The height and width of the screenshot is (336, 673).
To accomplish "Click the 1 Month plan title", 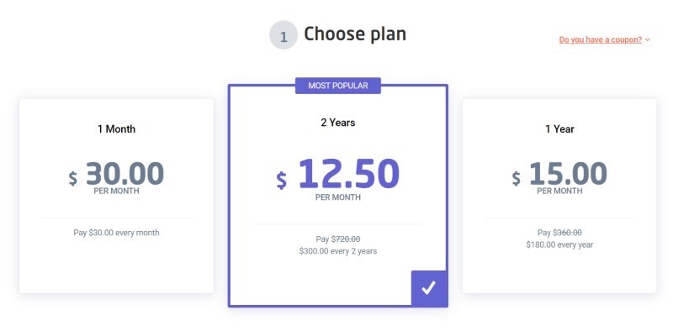I will (x=116, y=129).
